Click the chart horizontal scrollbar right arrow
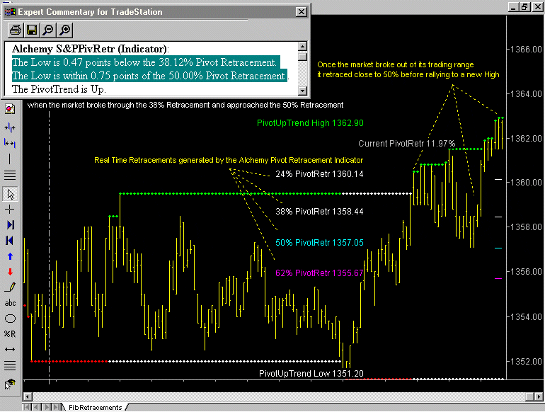The image size is (545, 412). point(539,396)
